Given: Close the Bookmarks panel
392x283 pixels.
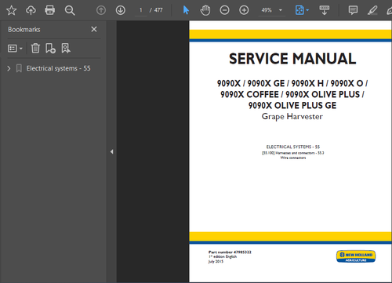Looking at the screenshot, I should click(x=94, y=29).
